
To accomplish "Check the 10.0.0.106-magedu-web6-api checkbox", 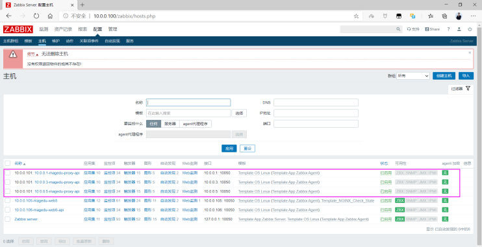I will pyautogui.click(x=8, y=210).
